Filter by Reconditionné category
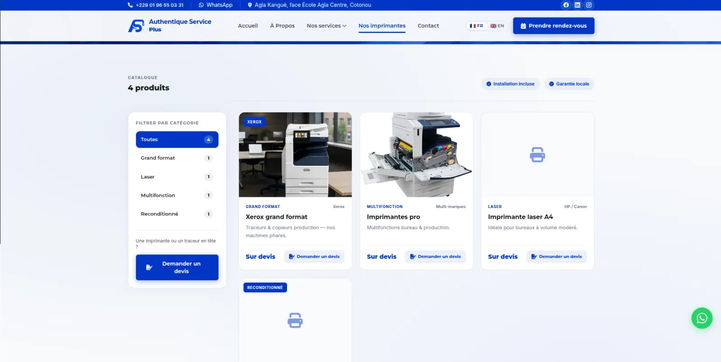 [177, 214]
